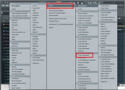
Task: Open the 'Clipb' browser folder
Action: pyautogui.click(x=6, y=51)
